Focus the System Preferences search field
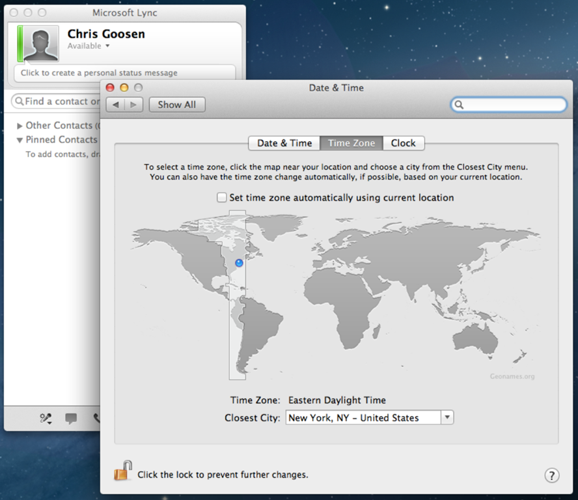The height and width of the screenshot is (500, 578). [508, 105]
